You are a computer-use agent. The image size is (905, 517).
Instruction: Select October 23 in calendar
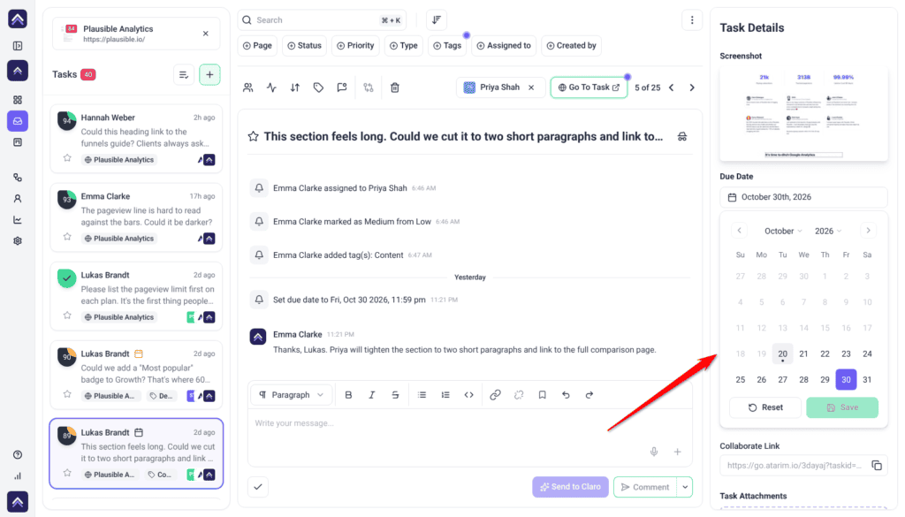coord(846,354)
